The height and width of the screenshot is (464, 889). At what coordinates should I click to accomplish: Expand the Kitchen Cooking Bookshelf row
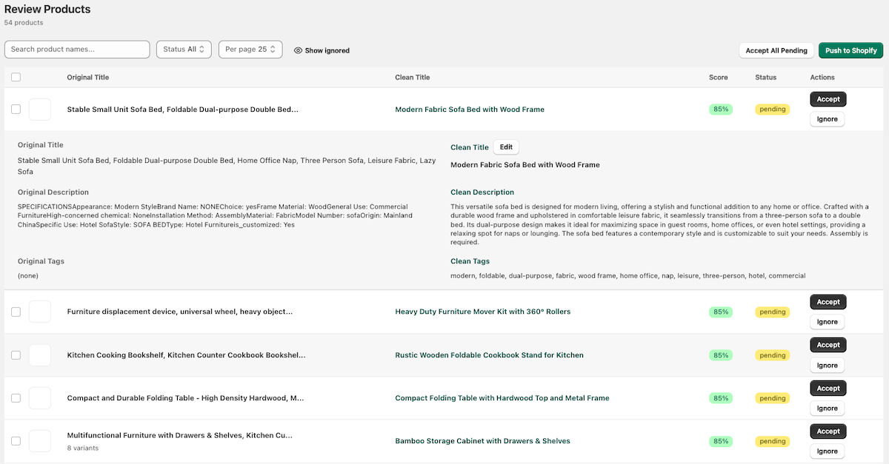(186, 355)
